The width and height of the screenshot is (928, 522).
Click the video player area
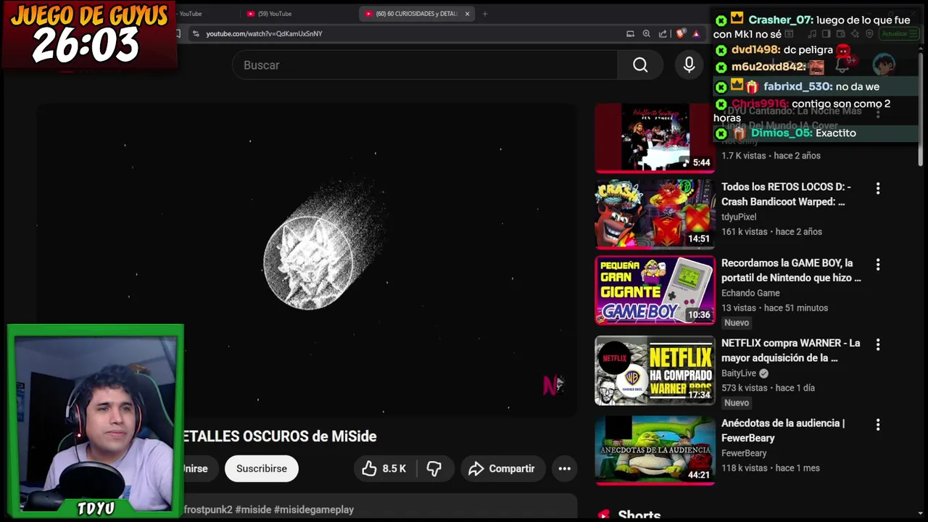[307, 260]
